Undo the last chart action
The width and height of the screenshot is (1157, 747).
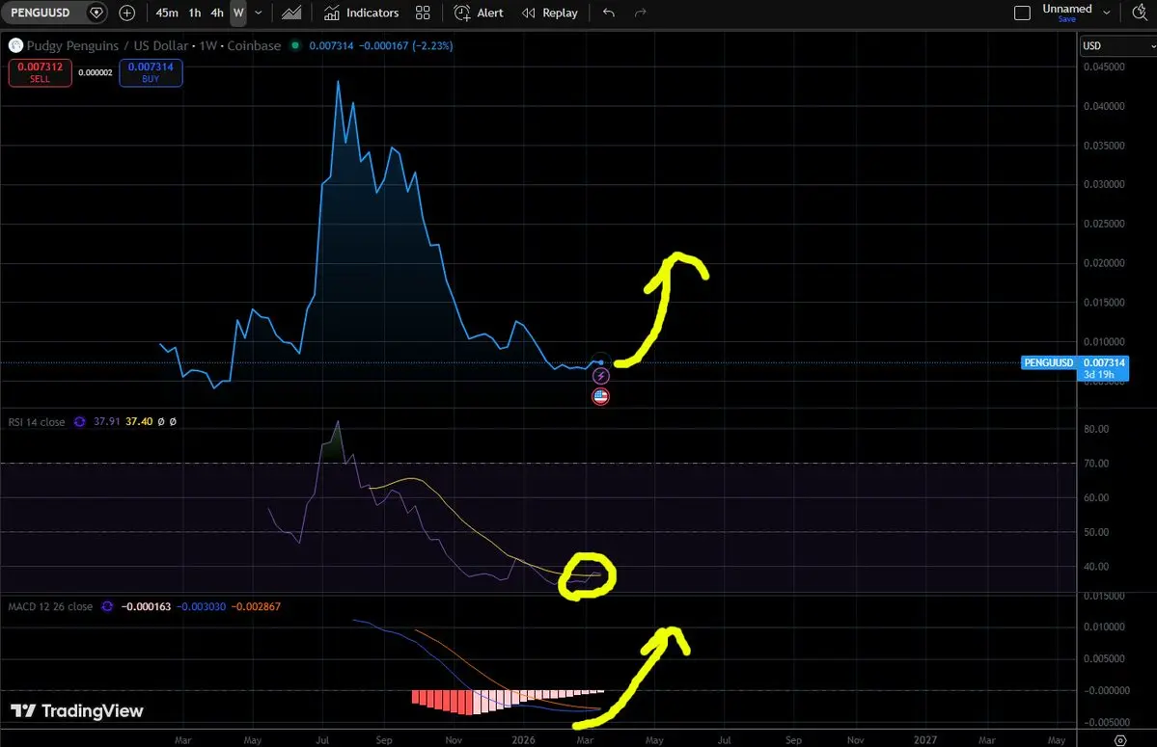(609, 13)
